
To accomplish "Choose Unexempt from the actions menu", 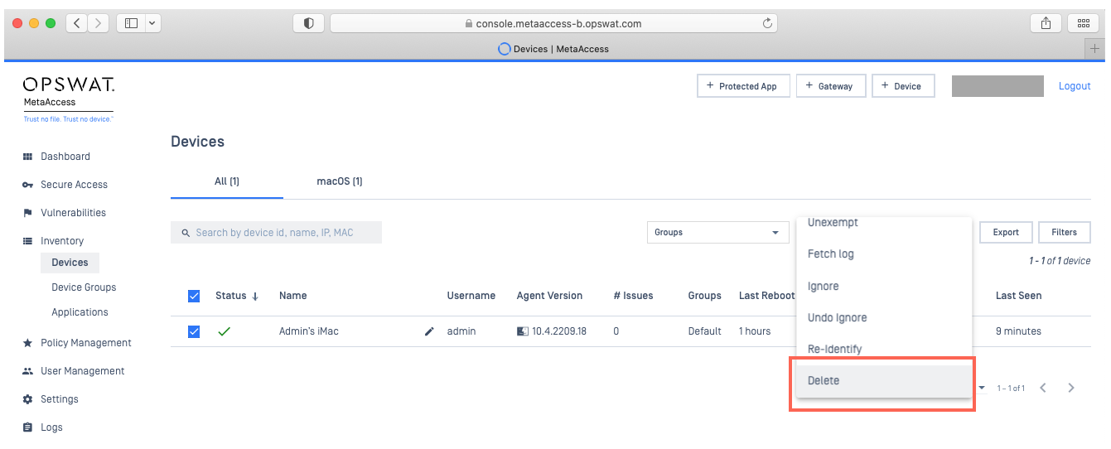I will click(x=884, y=223).
